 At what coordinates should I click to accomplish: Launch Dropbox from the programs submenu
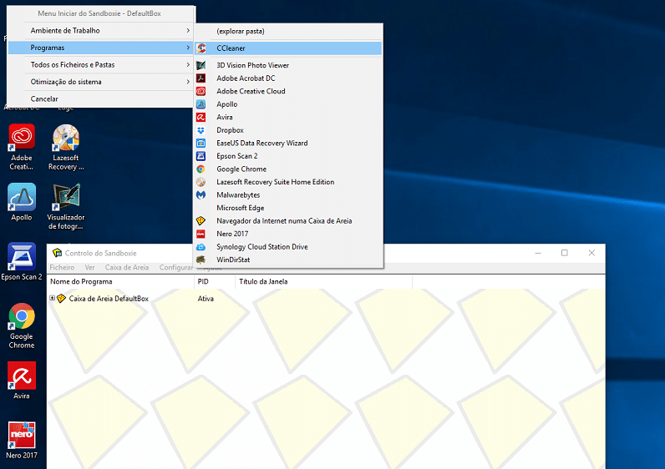(x=288, y=130)
